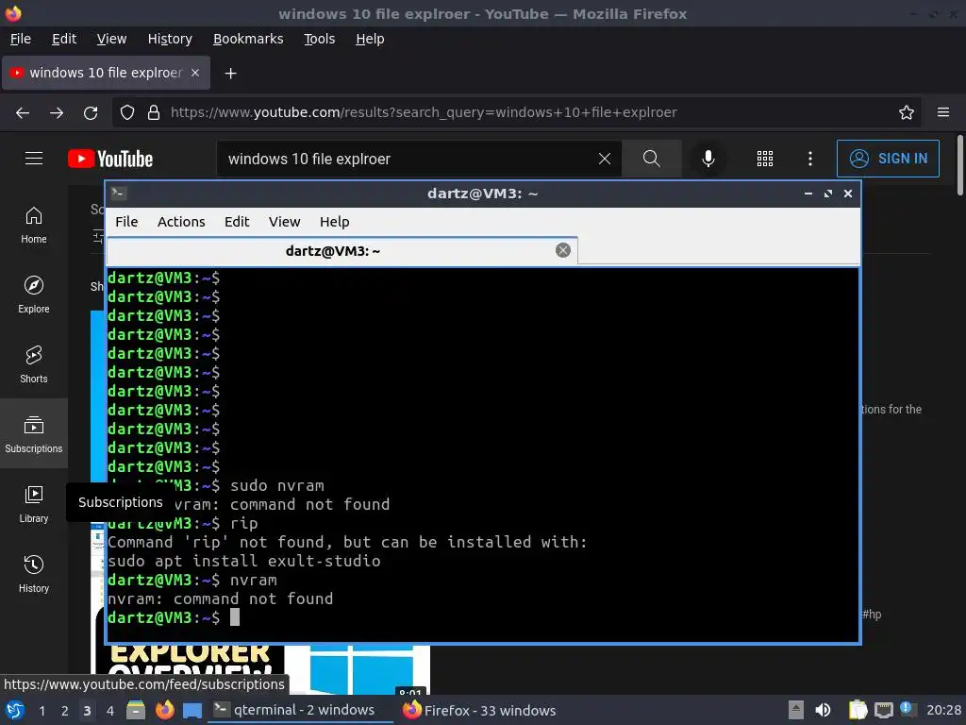Open the Firefox Help menu

point(370,39)
